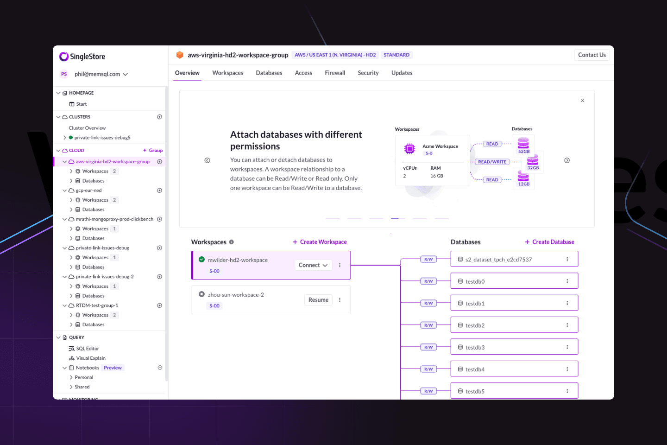Open the three-dot menu for mwilder-hd2-workspace
The height and width of the screenshot is (445, 667).
coord(340,265)
